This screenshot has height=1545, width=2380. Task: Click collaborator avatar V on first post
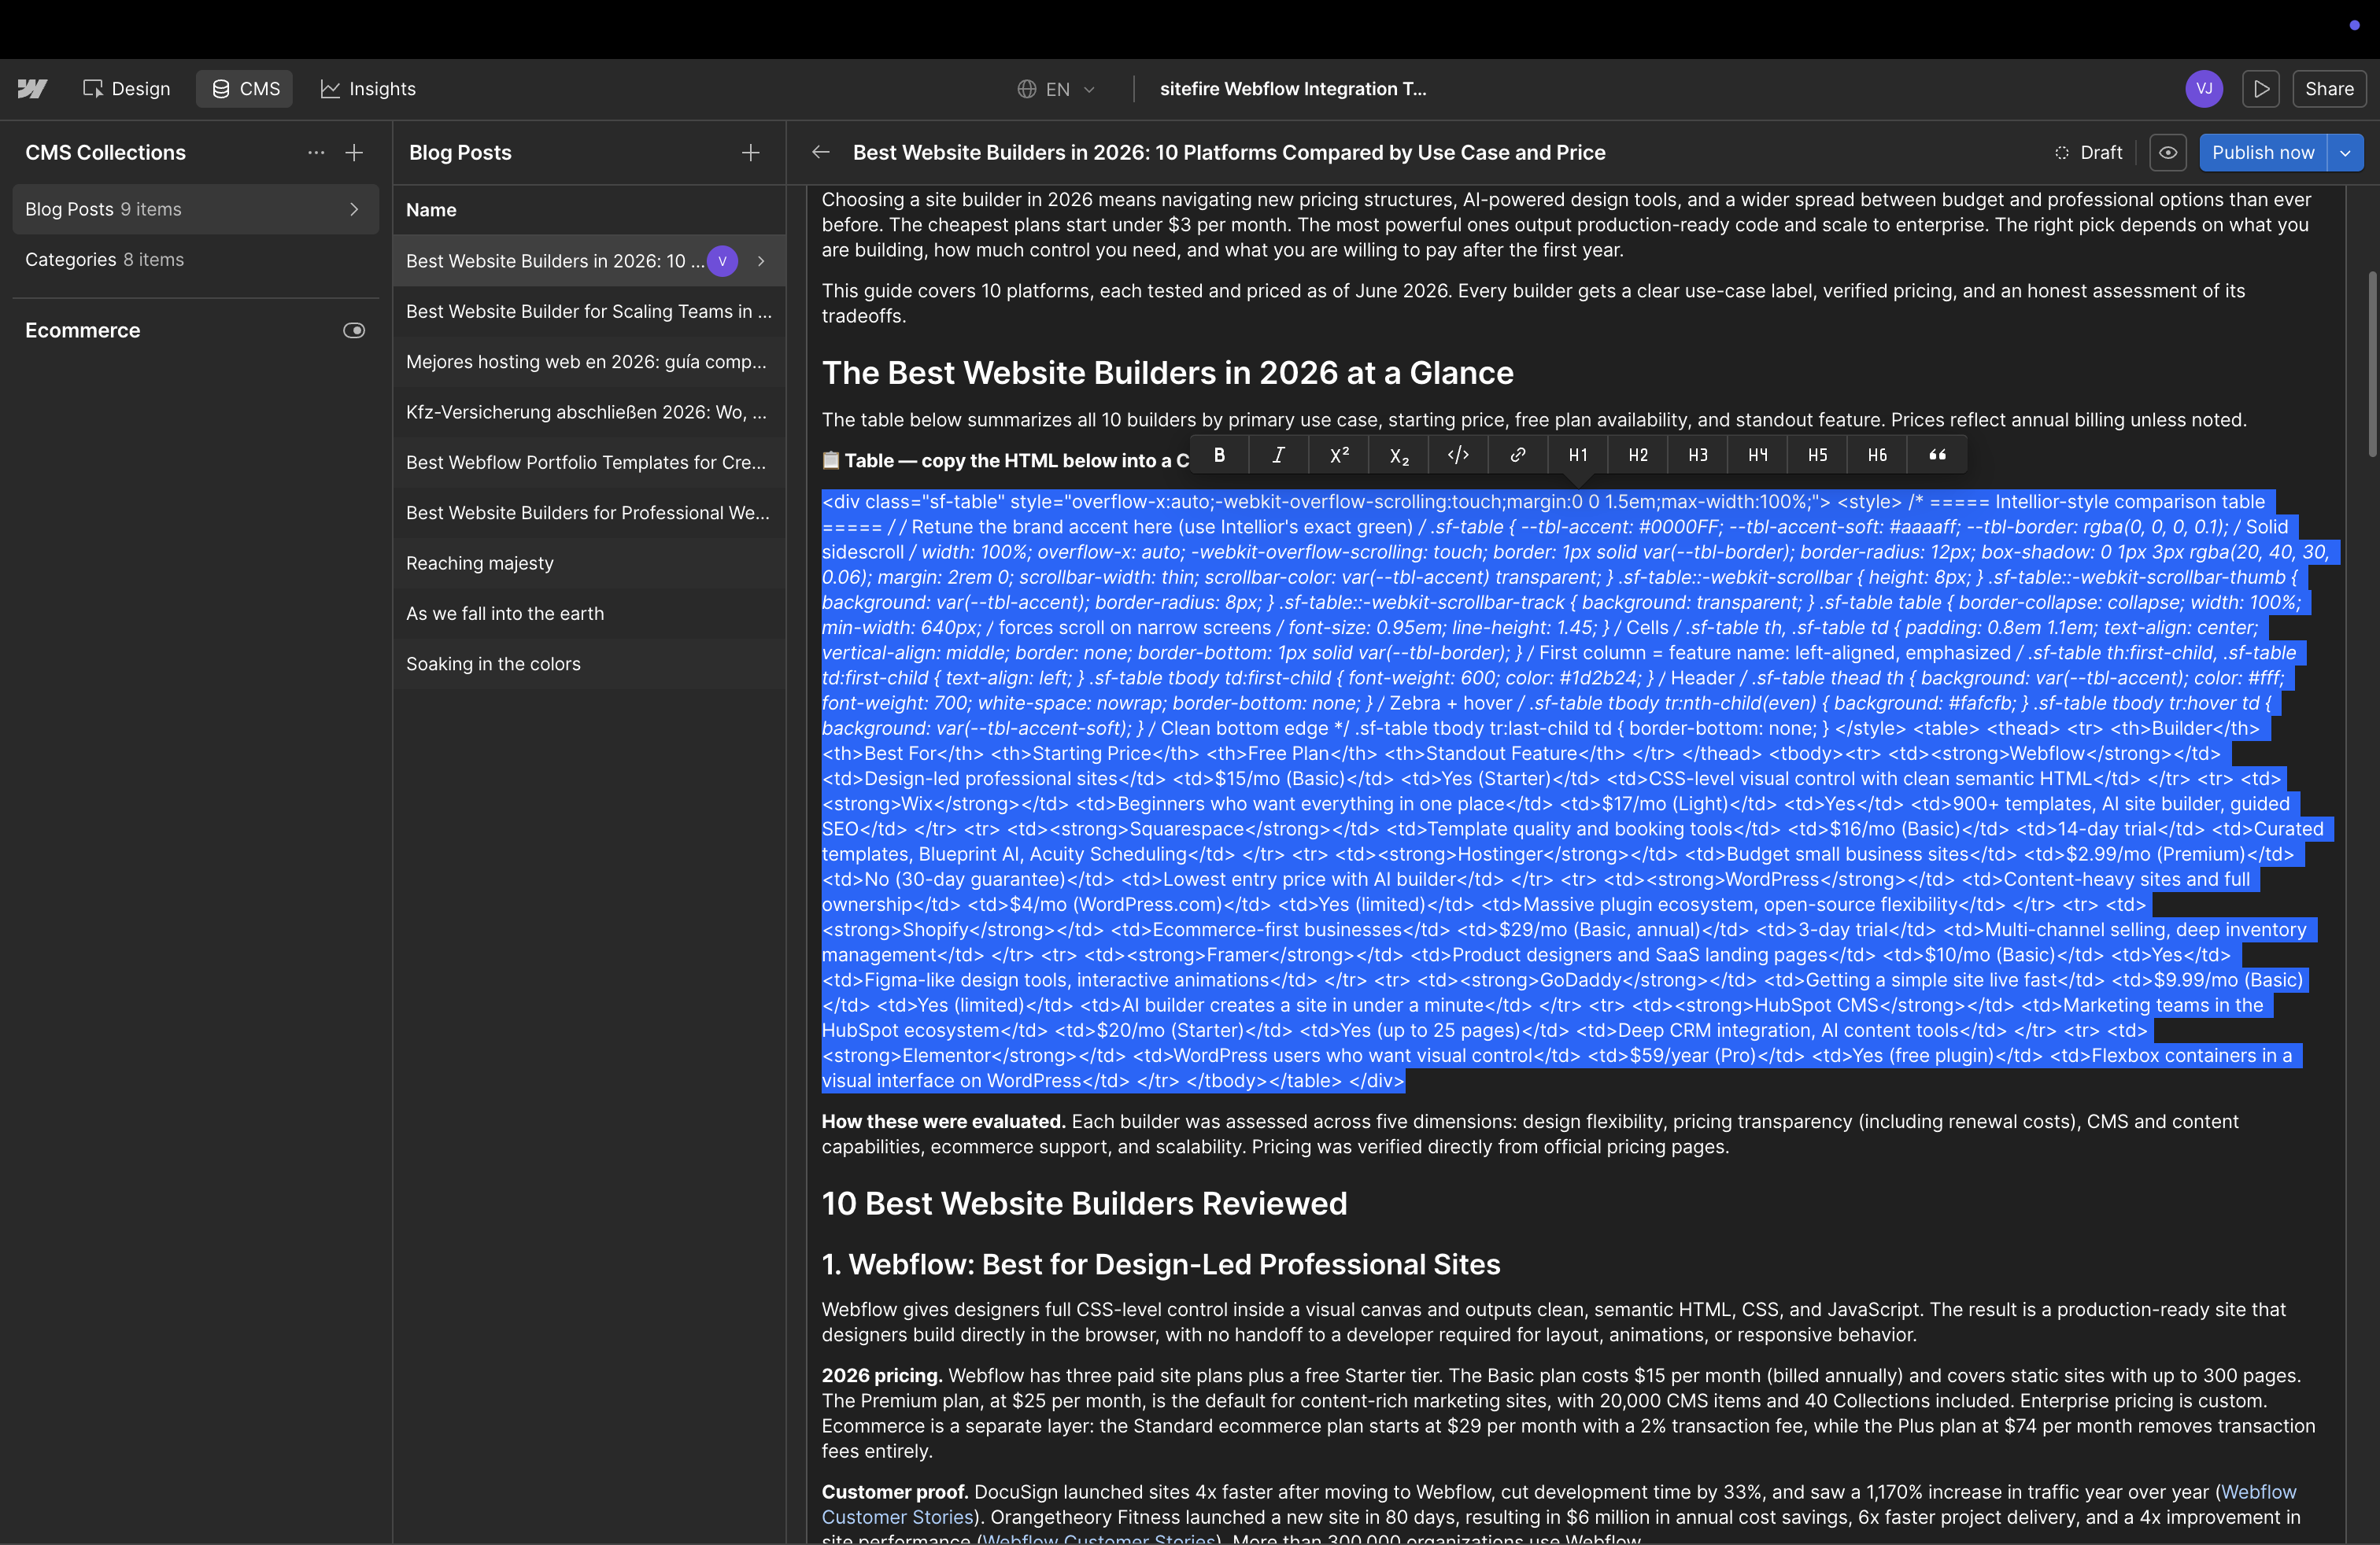[722, 261]
